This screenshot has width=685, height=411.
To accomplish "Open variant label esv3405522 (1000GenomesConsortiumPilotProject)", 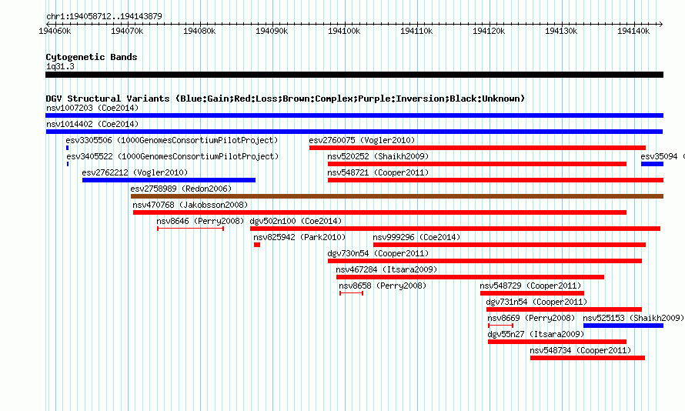I will point(172,156).
